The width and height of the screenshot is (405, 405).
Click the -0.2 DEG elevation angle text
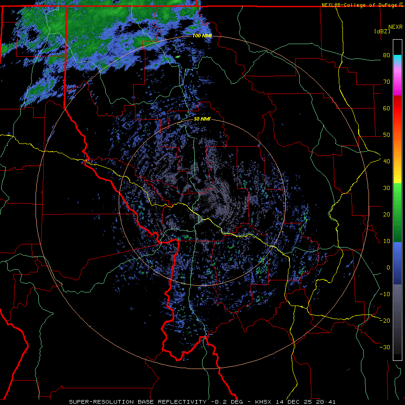227,402
